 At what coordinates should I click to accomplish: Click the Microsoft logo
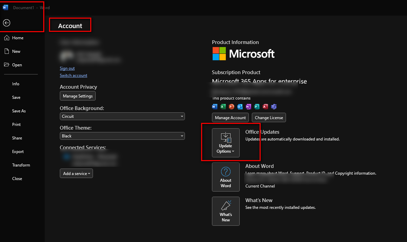pos(243,53)
